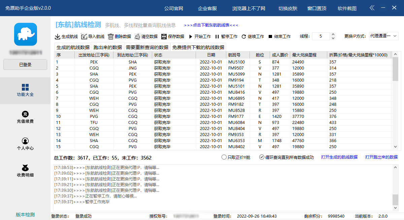Open 企业客服 from top menu
The image size is (404, 220).
(207, 8)
